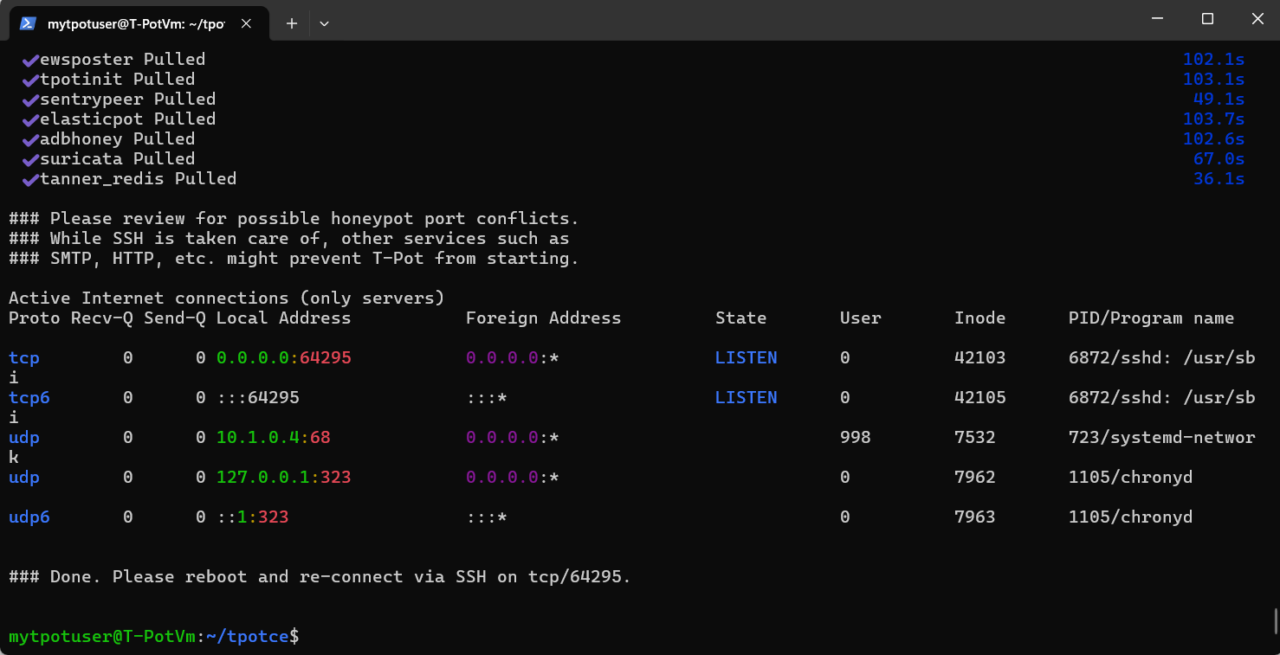Click the first LISTEN state entry
The image size is (1280, 655).
click(x=746, y=357)
